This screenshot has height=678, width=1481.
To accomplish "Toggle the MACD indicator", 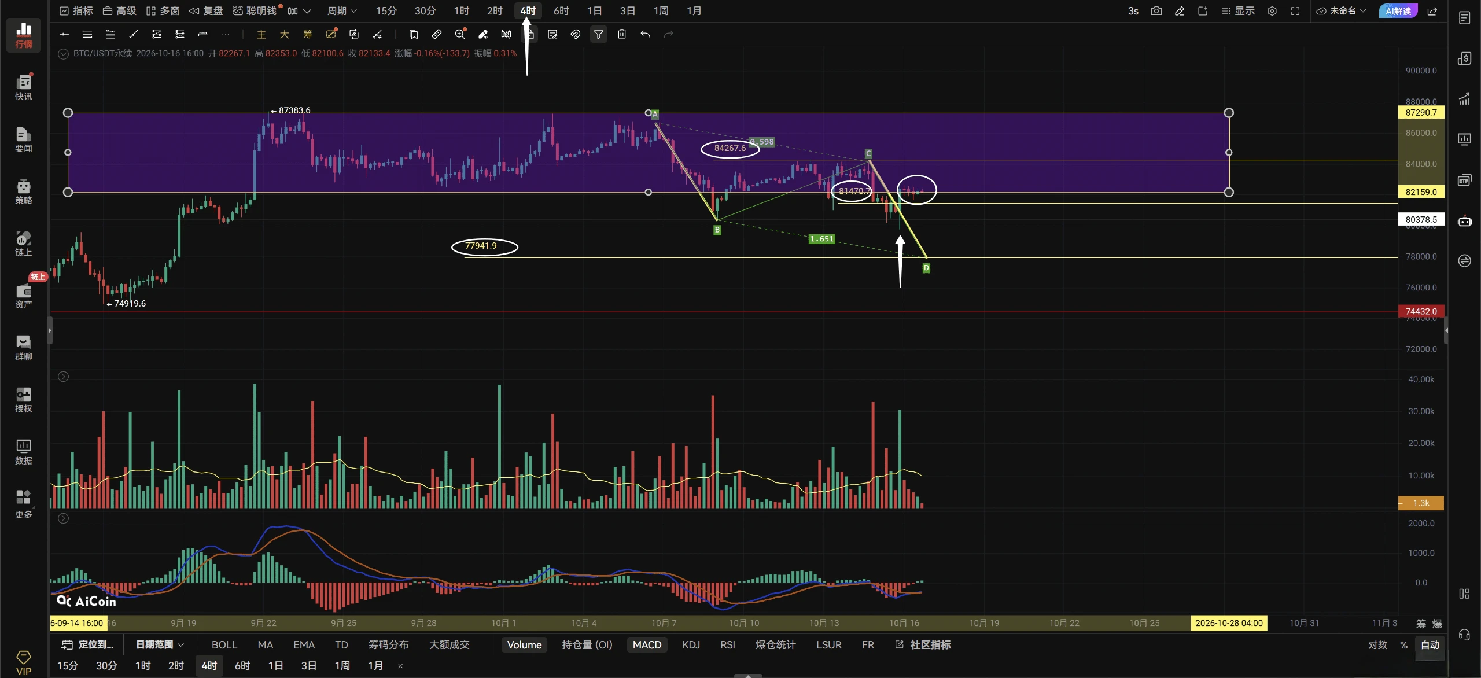I will (647, 644).
